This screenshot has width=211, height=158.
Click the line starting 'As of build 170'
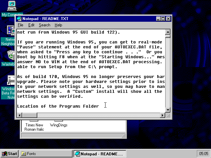coord(91,77)
